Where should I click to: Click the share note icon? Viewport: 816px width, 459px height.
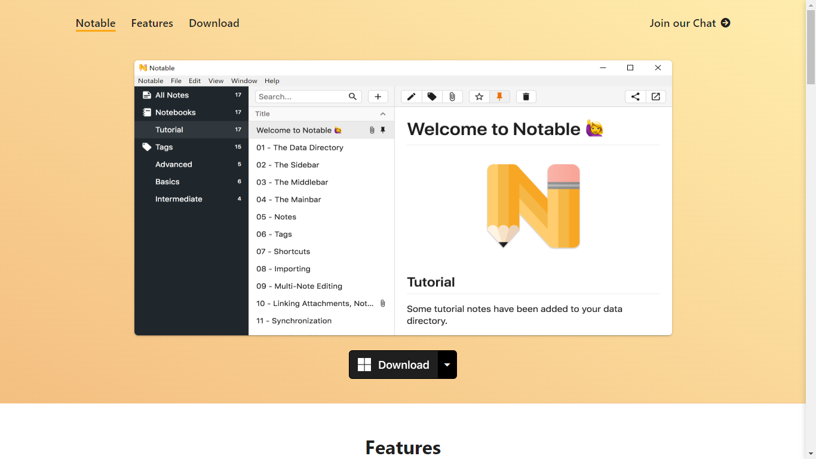point(636,97)
